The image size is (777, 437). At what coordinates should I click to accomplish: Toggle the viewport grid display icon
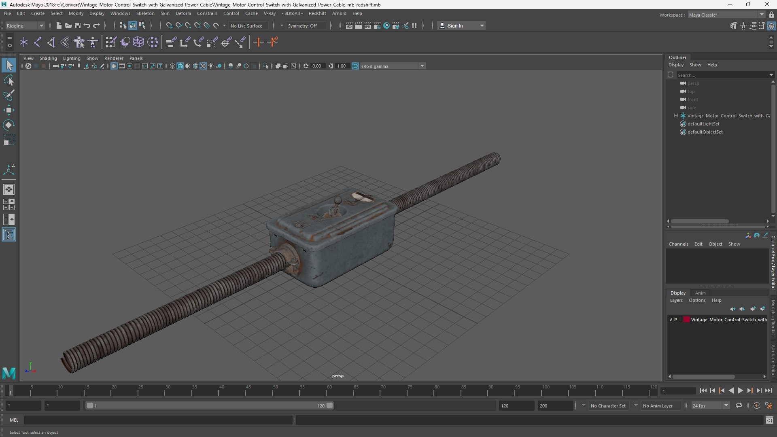[114, 66]
